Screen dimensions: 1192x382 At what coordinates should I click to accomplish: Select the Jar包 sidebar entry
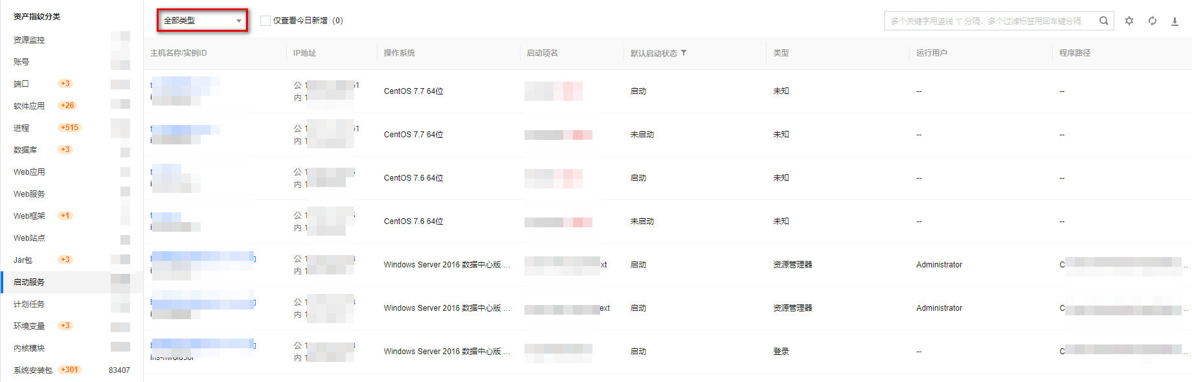click(23, 260)
